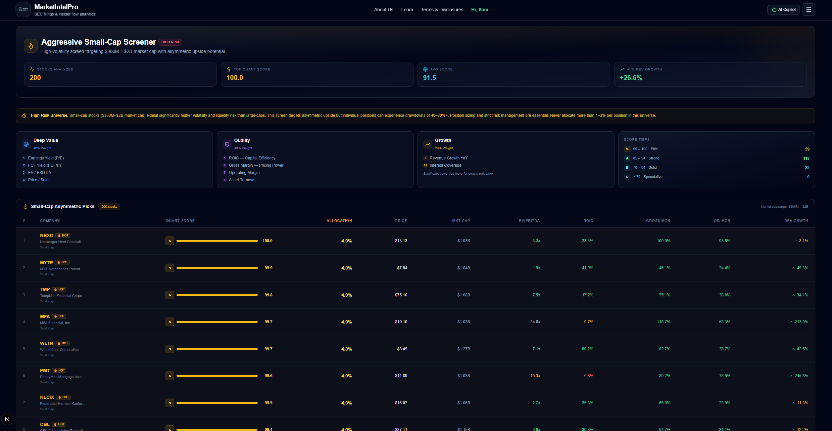Toggle the S score badge for NBXG
Screen dimensions: 832x431
coord(170,241)
